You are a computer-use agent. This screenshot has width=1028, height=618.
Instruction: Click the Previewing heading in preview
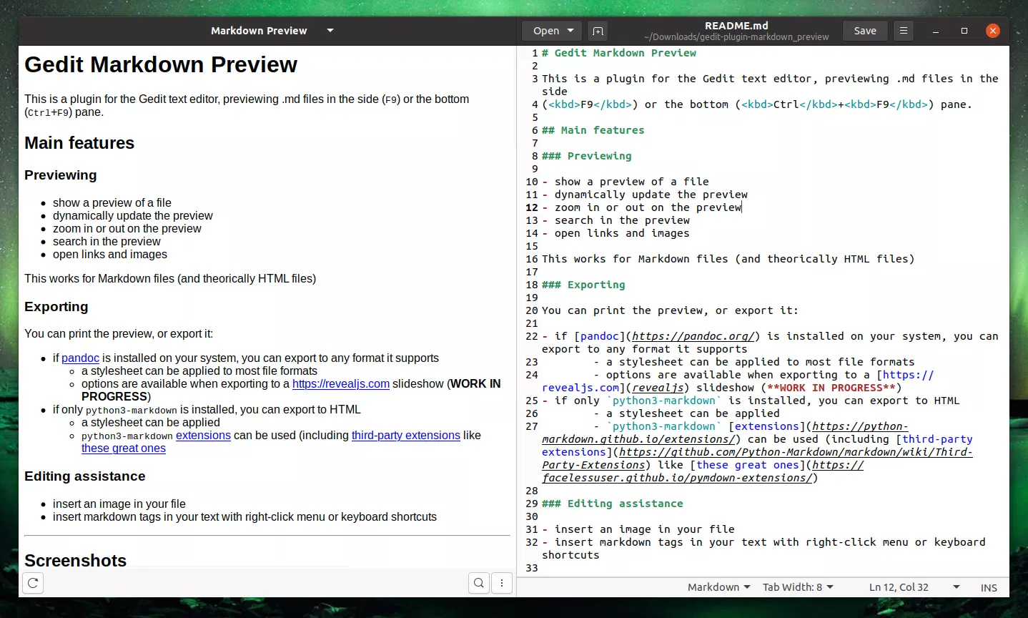coord(60,175)
